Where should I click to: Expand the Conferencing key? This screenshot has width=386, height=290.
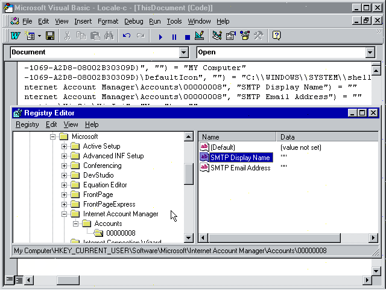64,166
